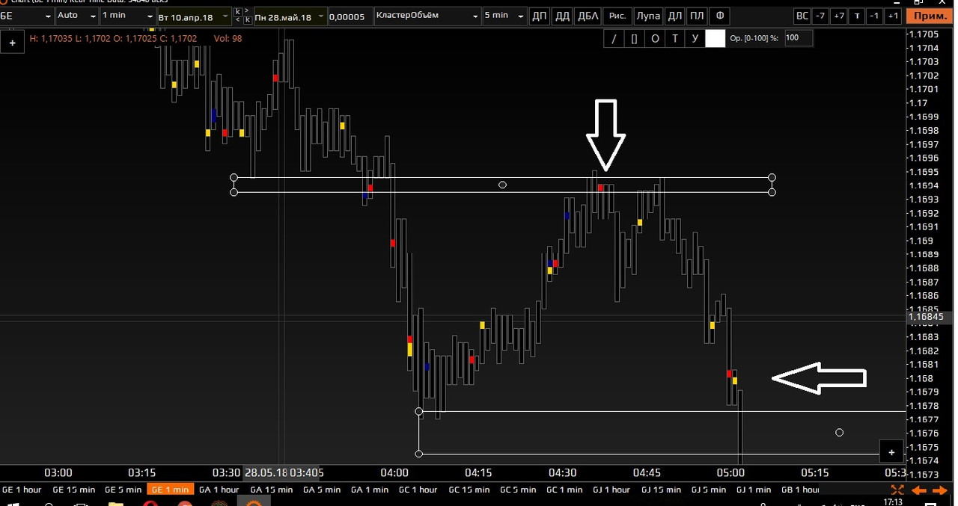Toggle the Рис. drawing panel
The image size is (958, 506).
pyautogui.click(x=617, y=16)
